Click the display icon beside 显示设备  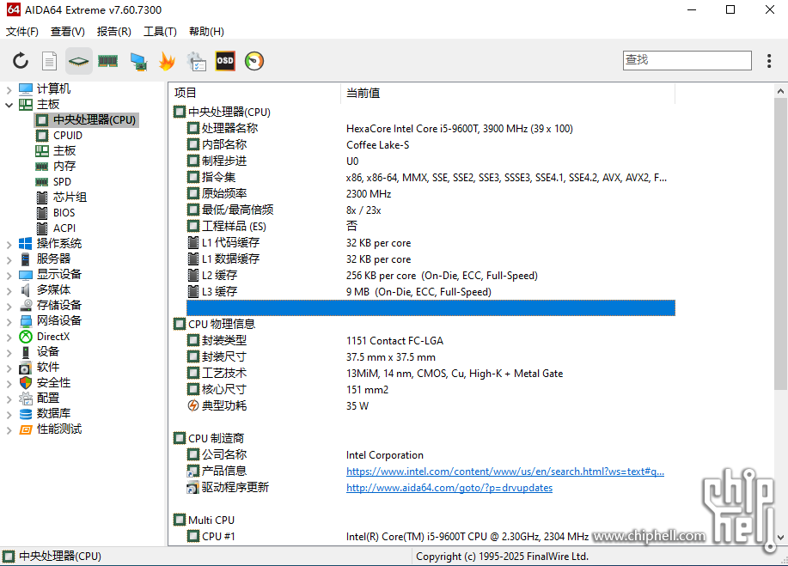pyautogui.click(x=26, y=275)
